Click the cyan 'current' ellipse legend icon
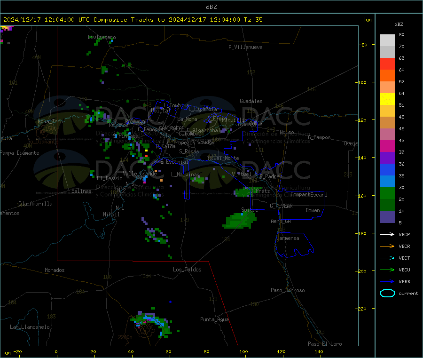The image size is (423, 358). [387, 293]
